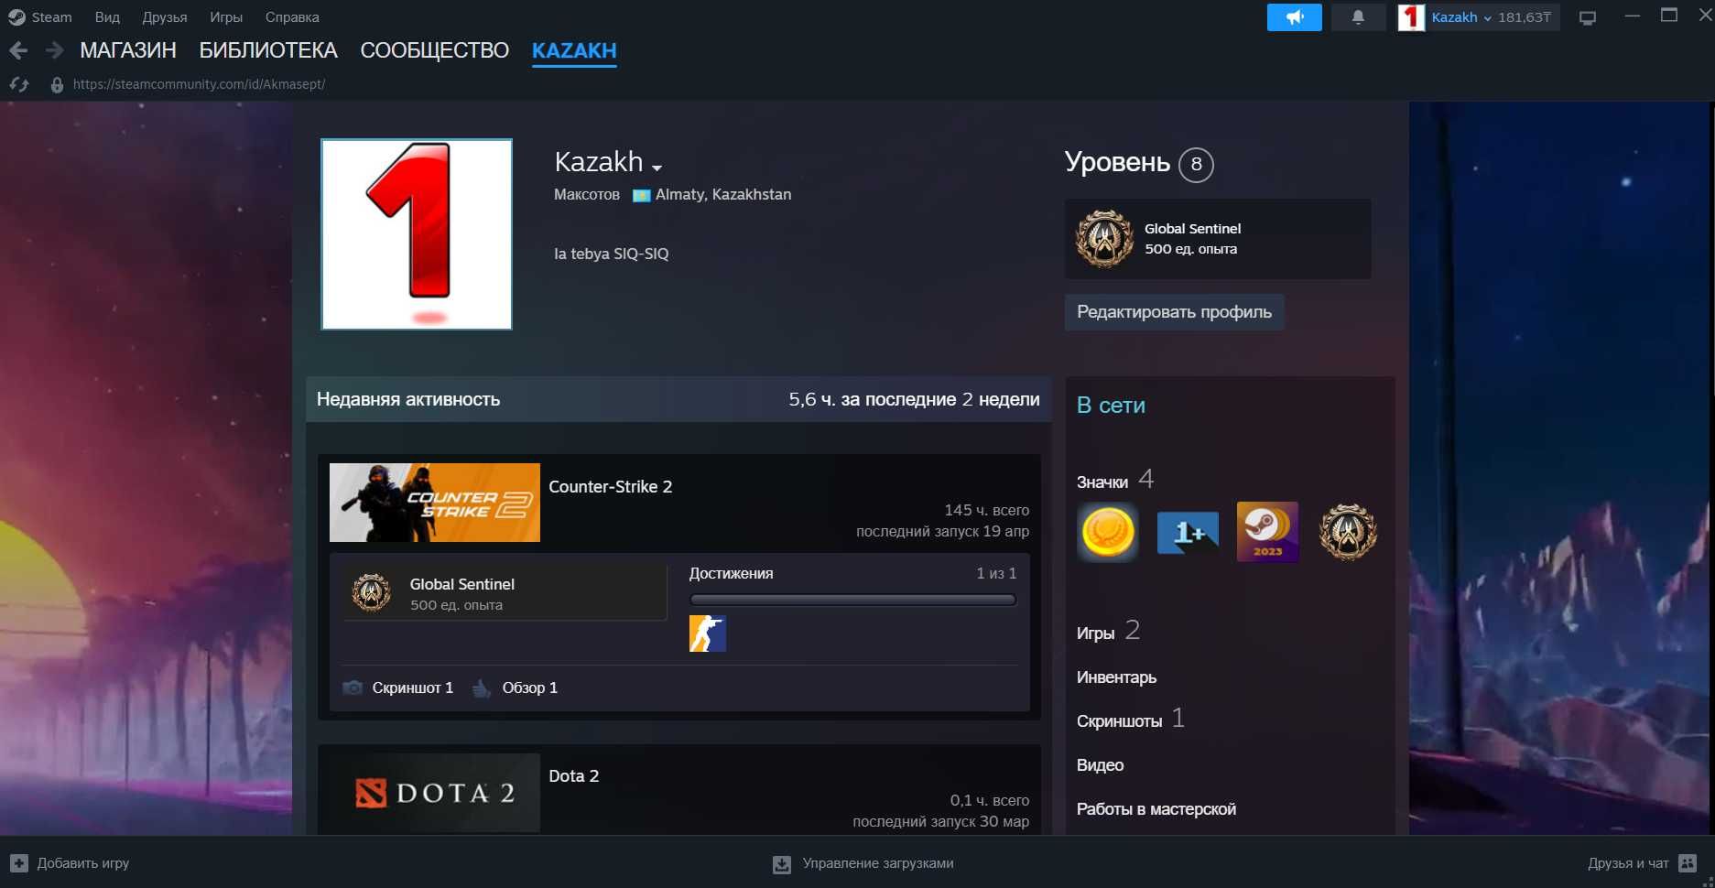Click the Global Sentinel icon in CS2 card
This screenshot has height=888, width=1715.
pos(372,593)
